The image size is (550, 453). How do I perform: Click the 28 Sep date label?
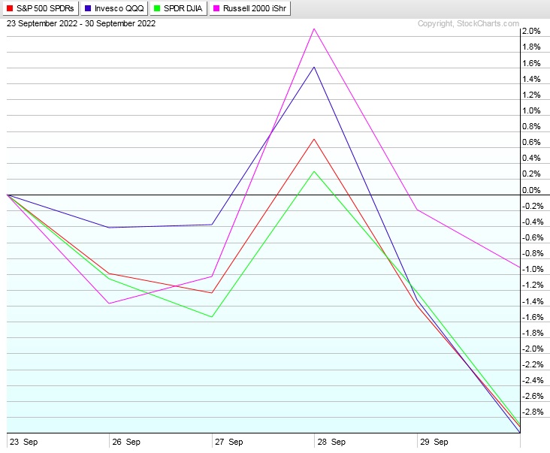pyautogui.click(x=331, y=442)
